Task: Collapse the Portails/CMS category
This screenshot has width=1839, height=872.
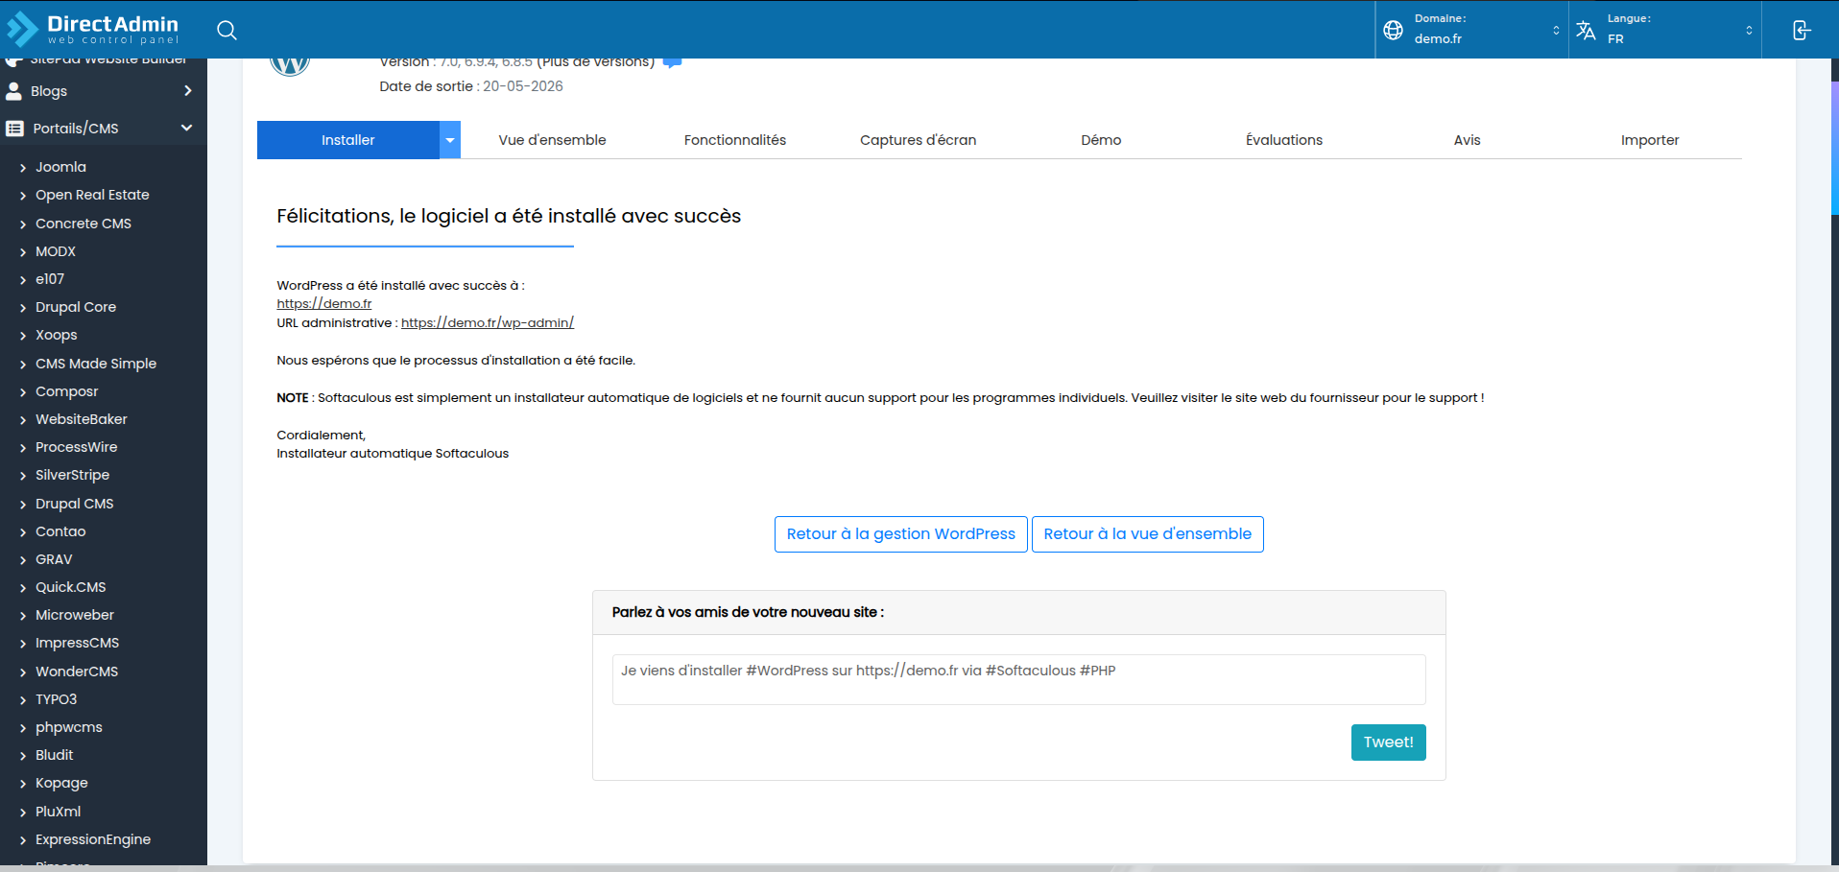Action: pyautogui.click(x=187, y=129)
